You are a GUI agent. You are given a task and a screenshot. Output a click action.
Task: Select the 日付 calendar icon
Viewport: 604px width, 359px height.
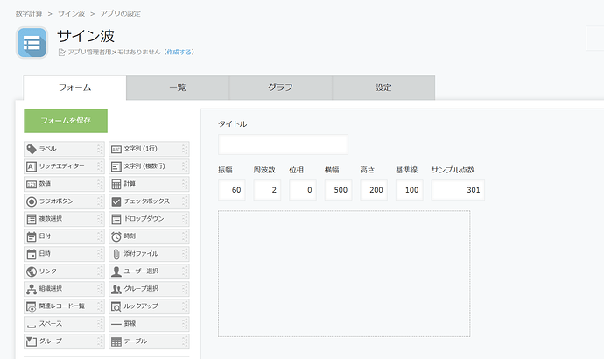pyautogui.click(x=32, y=236)
